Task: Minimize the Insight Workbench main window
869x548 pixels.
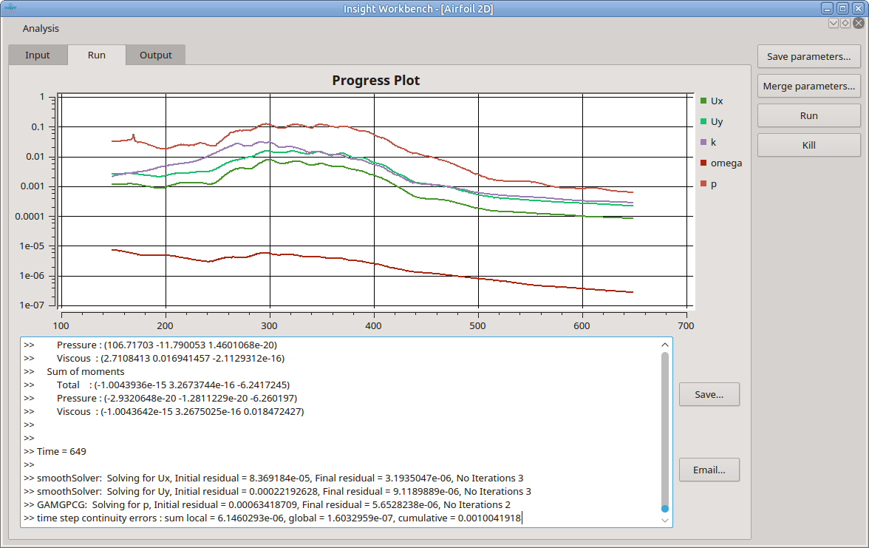Action: coord(828,9)
